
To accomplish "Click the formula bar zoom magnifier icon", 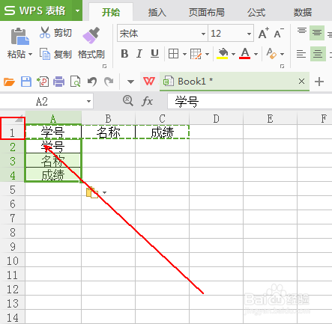I will point(128,101).
